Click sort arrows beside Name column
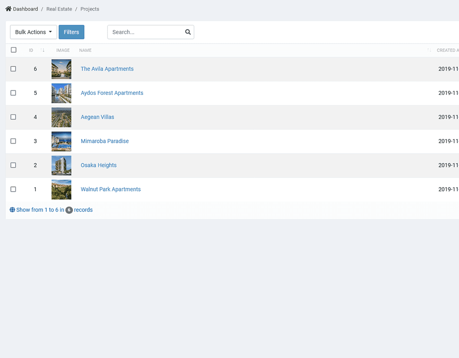The image size is (459, 358). pos(429,51)
